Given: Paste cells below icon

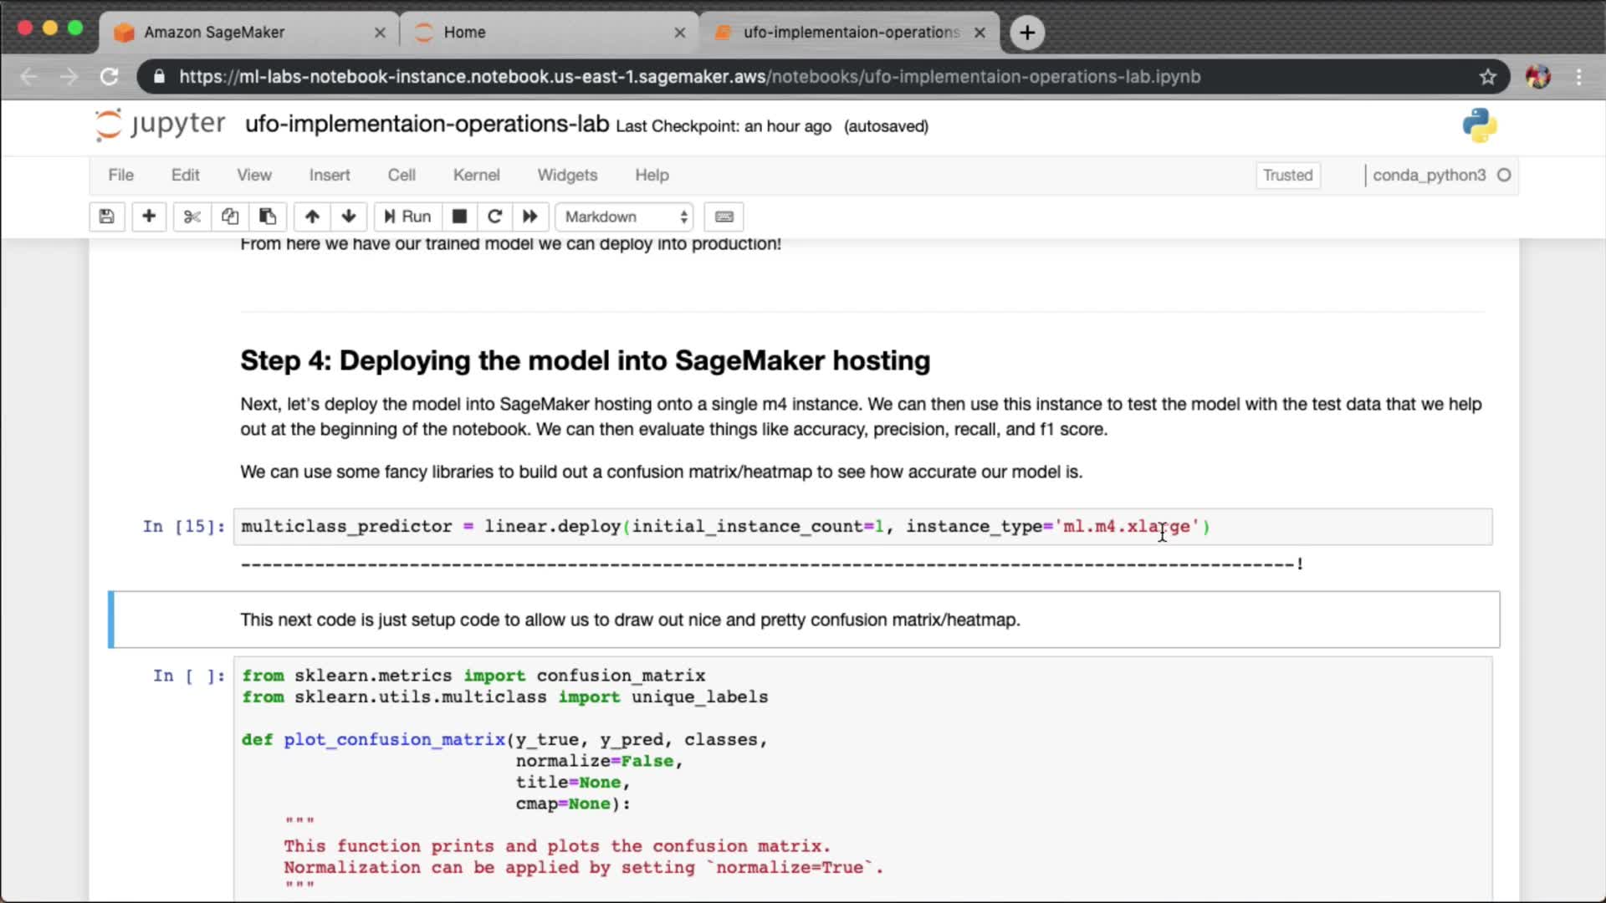Looking at the screenshot, I should (x=268, y=217).
